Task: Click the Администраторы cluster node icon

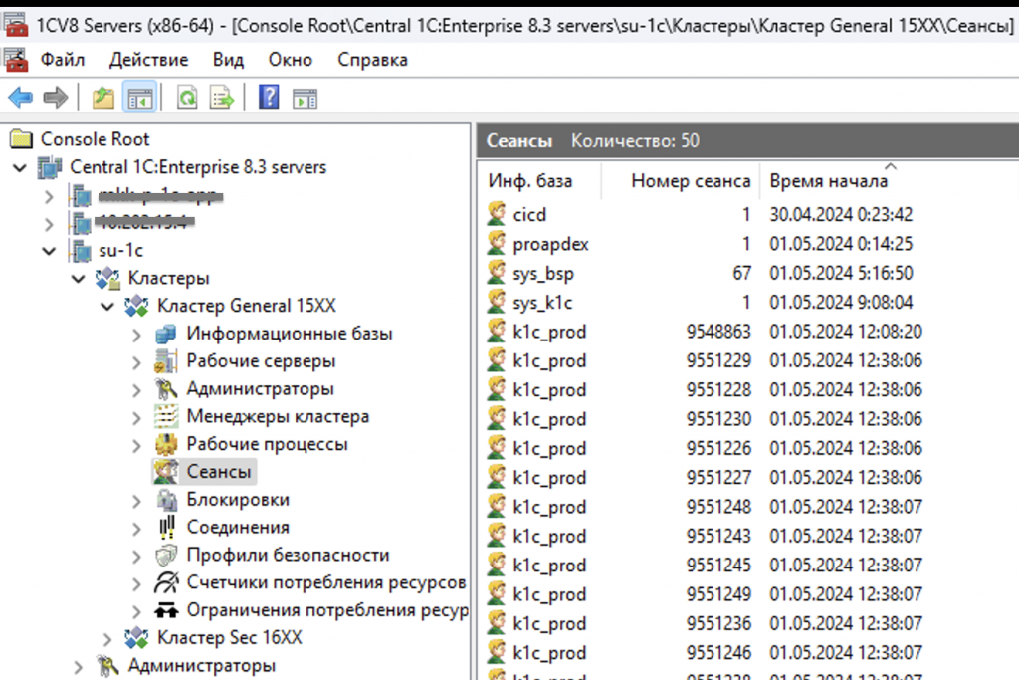Action: tap(166, 388)
